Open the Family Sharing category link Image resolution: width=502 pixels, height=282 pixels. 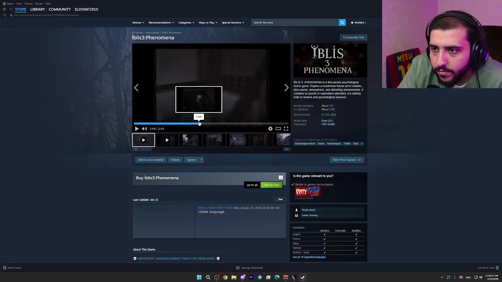[309, 215]
